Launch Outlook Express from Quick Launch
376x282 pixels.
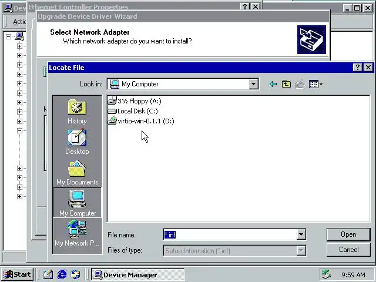point(76,274)
